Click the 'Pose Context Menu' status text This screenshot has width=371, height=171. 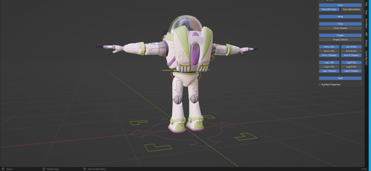tap(97, 169)
